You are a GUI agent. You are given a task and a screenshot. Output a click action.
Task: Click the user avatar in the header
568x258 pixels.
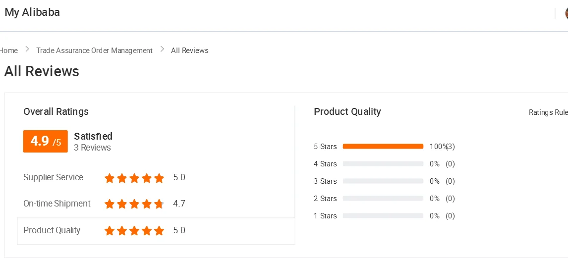coord(566,13)
